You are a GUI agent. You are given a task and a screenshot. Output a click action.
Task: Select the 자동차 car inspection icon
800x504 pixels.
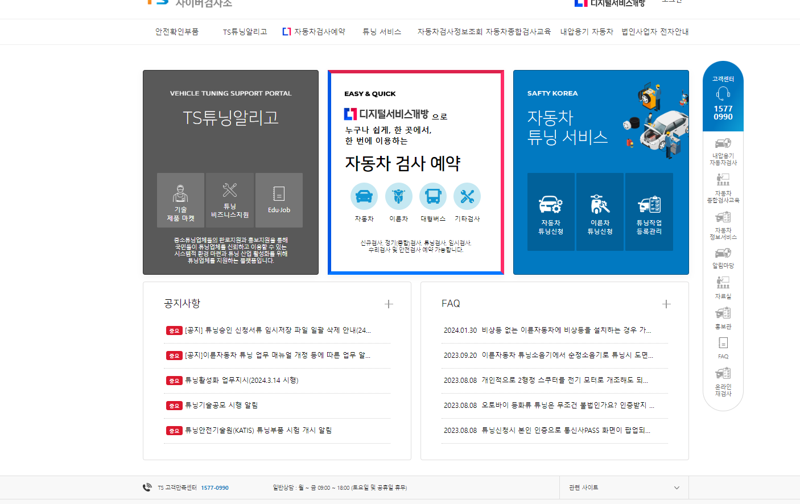364,196
